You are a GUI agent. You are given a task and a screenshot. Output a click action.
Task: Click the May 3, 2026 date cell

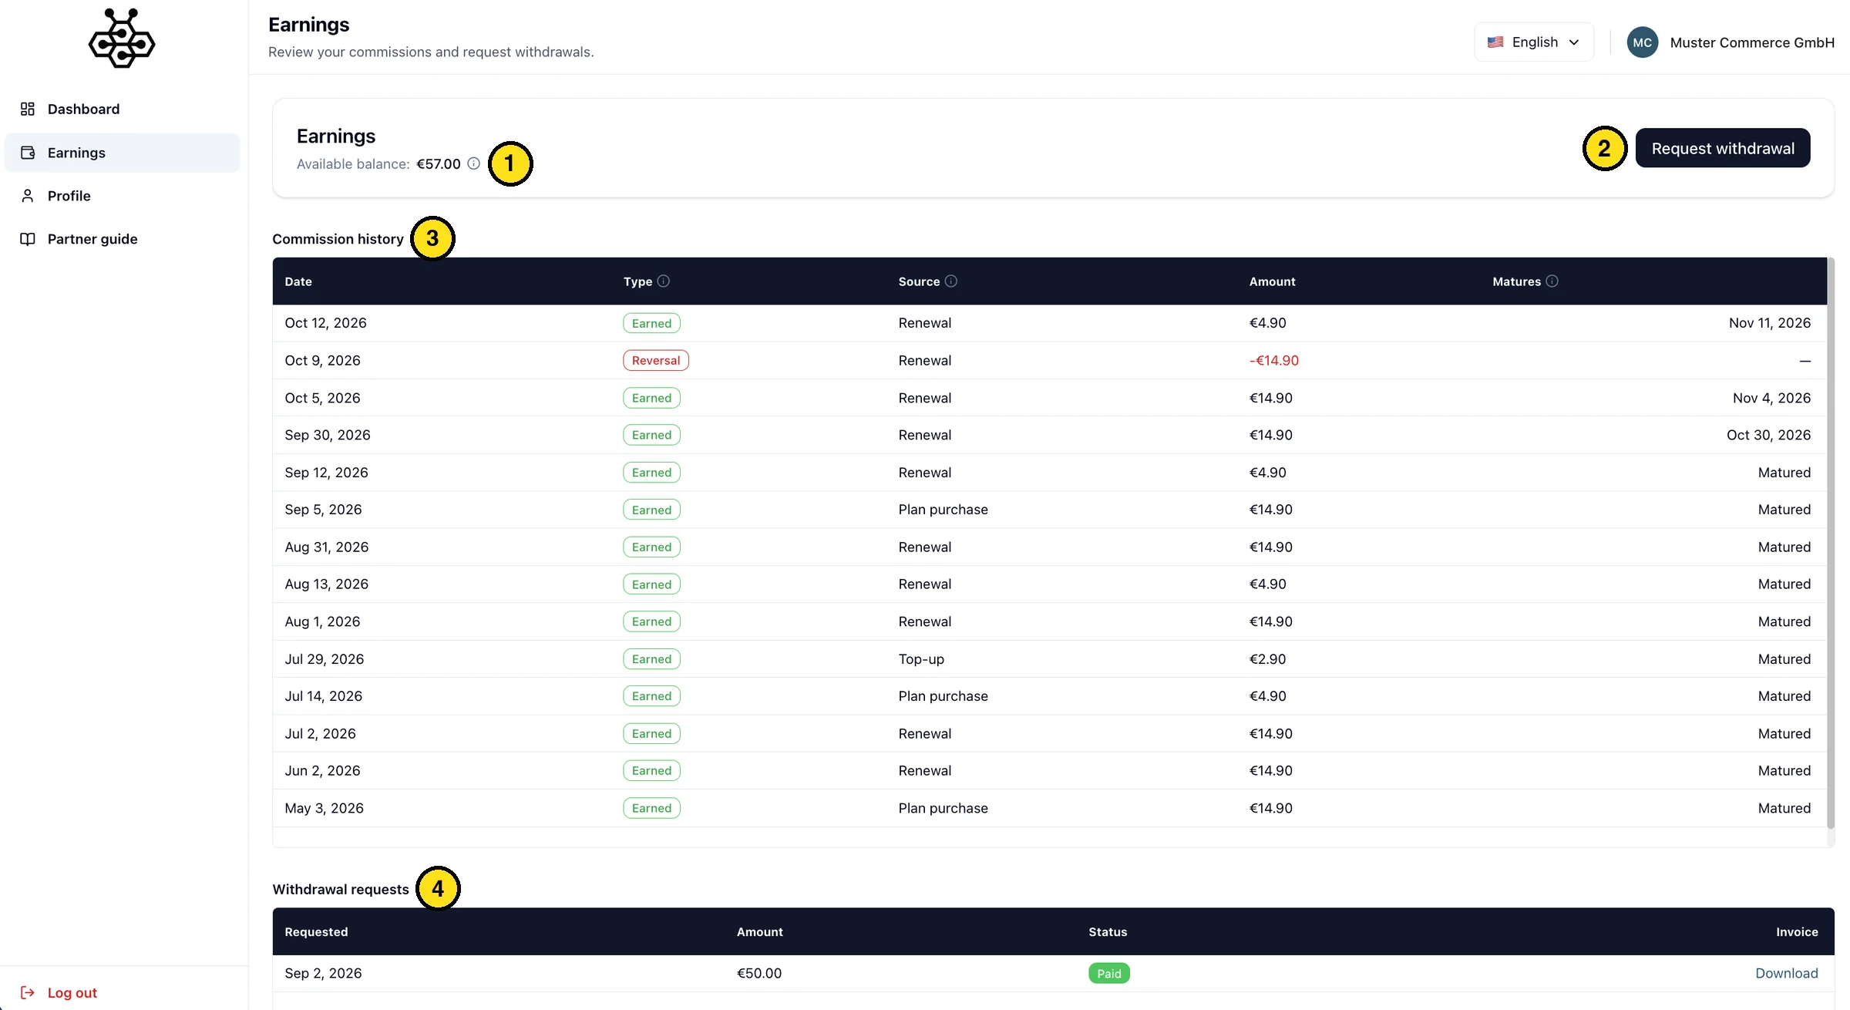(324, 808)
